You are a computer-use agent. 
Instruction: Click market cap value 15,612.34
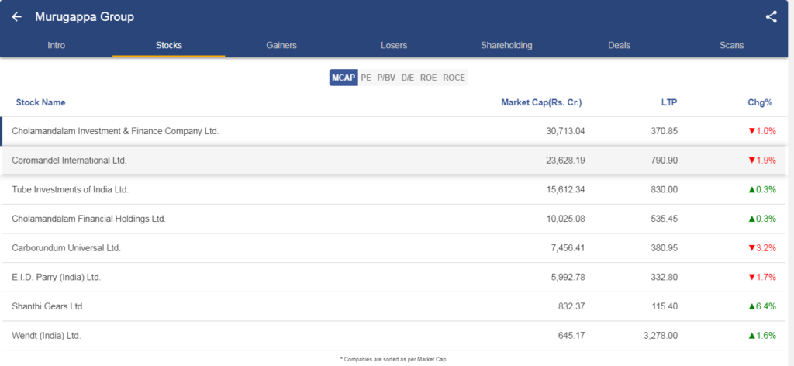tap(565, 190)
